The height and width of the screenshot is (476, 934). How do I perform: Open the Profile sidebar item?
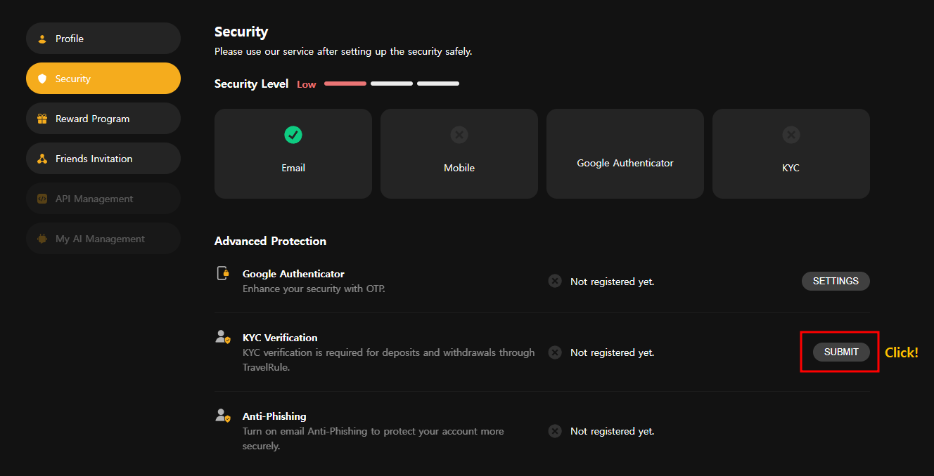pos(103,39)
